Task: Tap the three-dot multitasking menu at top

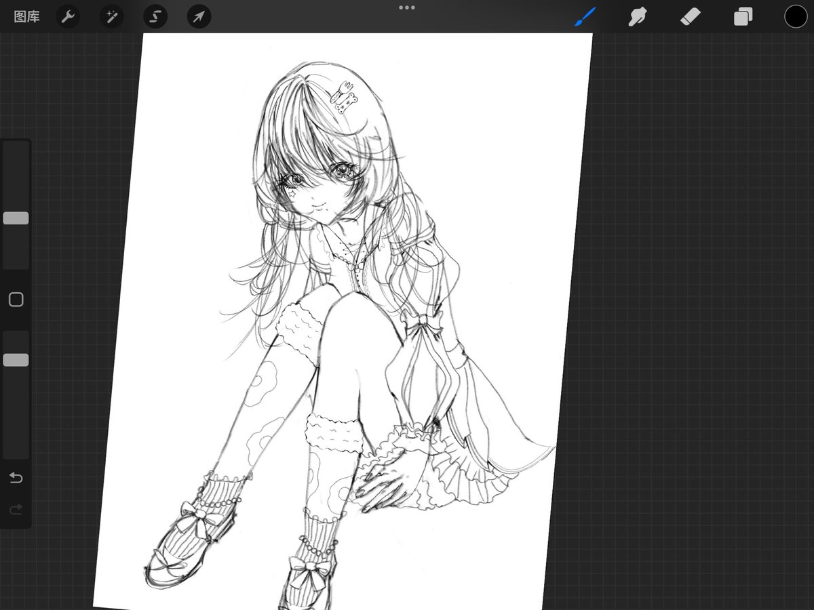Action: [407, 7]
